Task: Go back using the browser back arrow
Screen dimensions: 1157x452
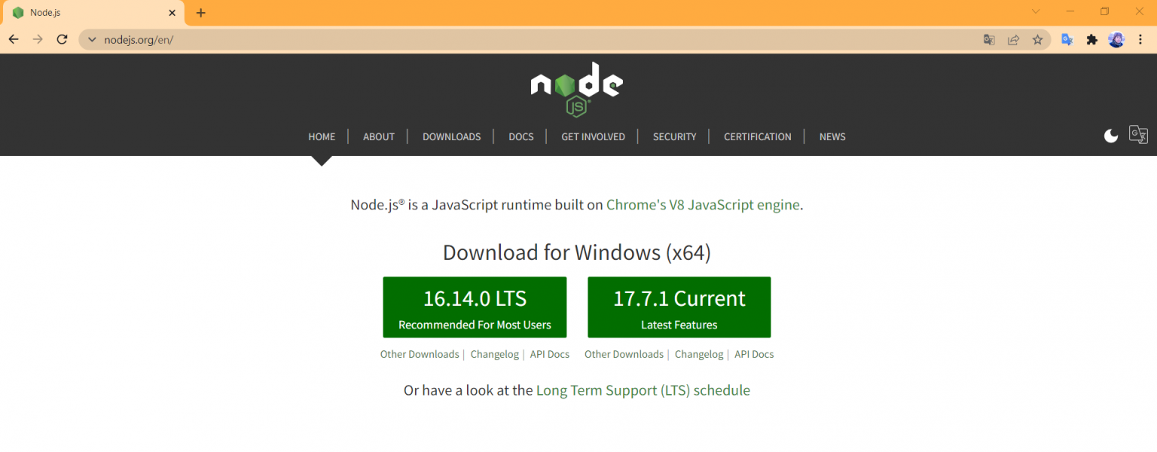Action: click(14, 39)
